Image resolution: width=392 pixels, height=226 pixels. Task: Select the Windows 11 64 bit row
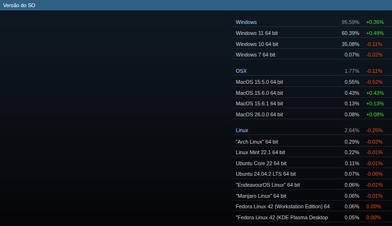[x=312, y=33]
